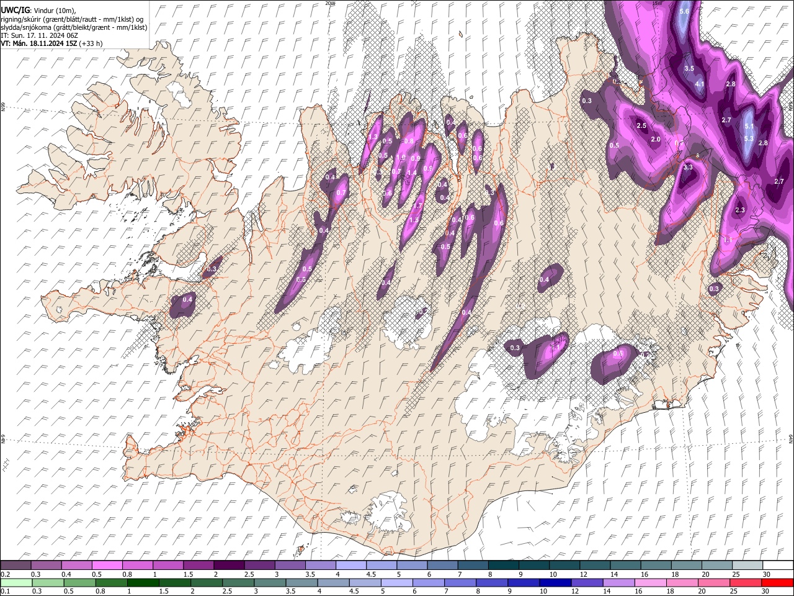Click the 3.3 snowfall value on the map
The height and width of the screenshot is (596, 794).
point(688,167)
